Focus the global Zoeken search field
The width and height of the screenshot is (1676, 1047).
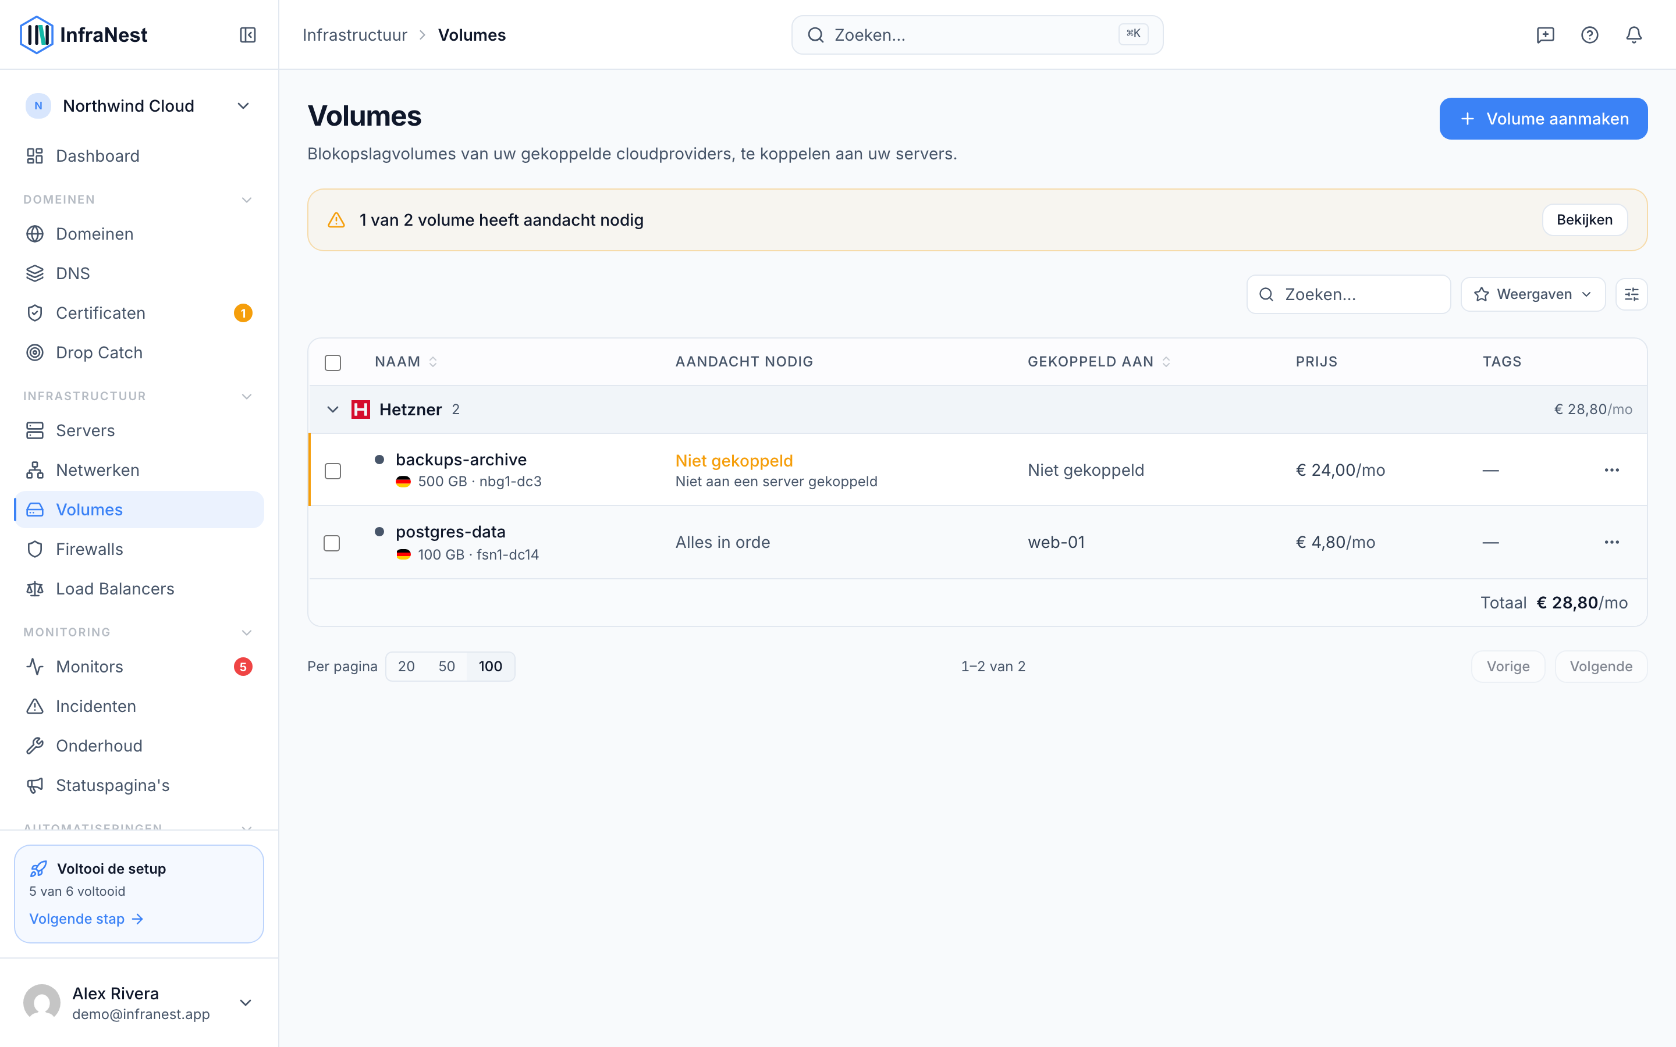pos(977,35)
